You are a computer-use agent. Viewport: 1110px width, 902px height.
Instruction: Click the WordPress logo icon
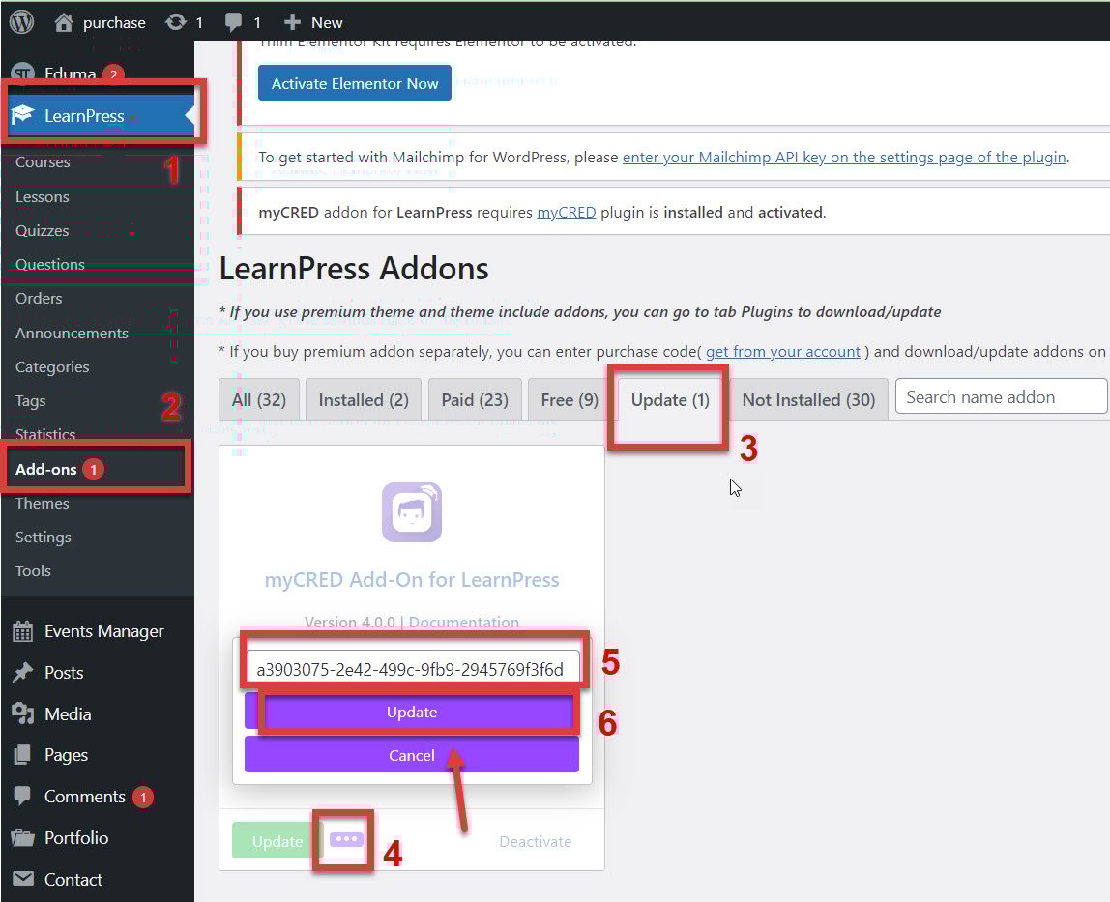[22, 22]
